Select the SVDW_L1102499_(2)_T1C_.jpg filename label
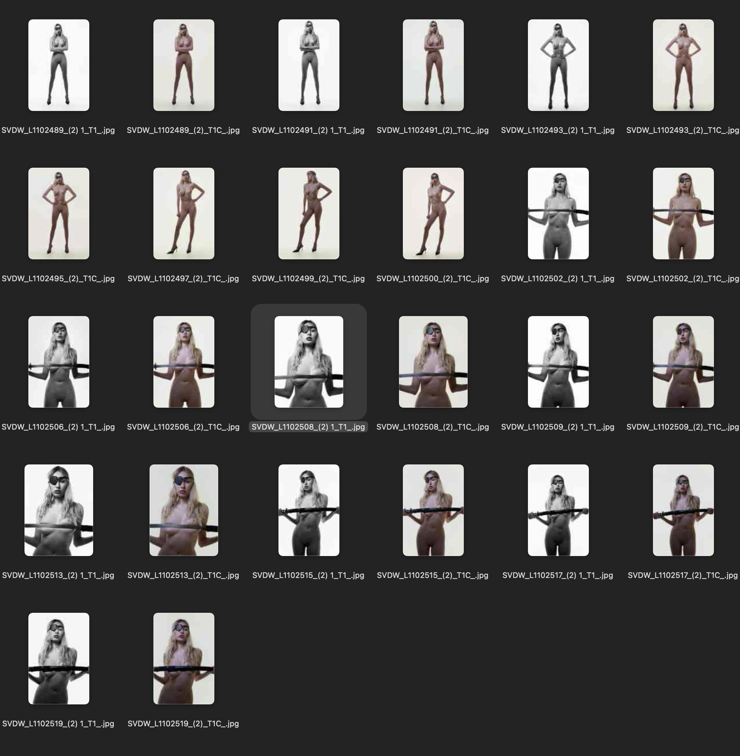This screenshot has height=756, width=740. (x=308, y=278)
